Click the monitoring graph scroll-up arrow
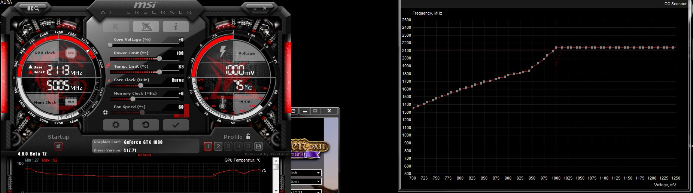This screenshot has width=693, height=193. point(276,160)
